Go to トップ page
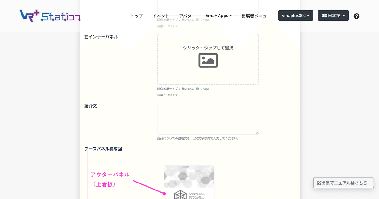 point(137,16)
